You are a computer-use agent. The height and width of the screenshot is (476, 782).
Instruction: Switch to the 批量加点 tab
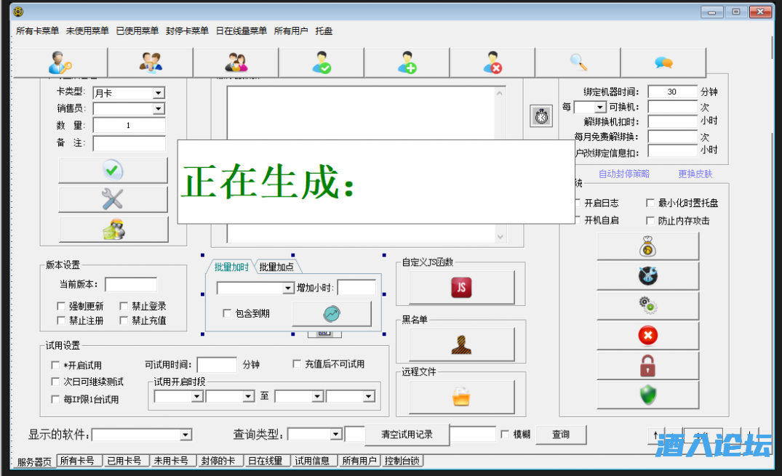[x=276, y=267]
